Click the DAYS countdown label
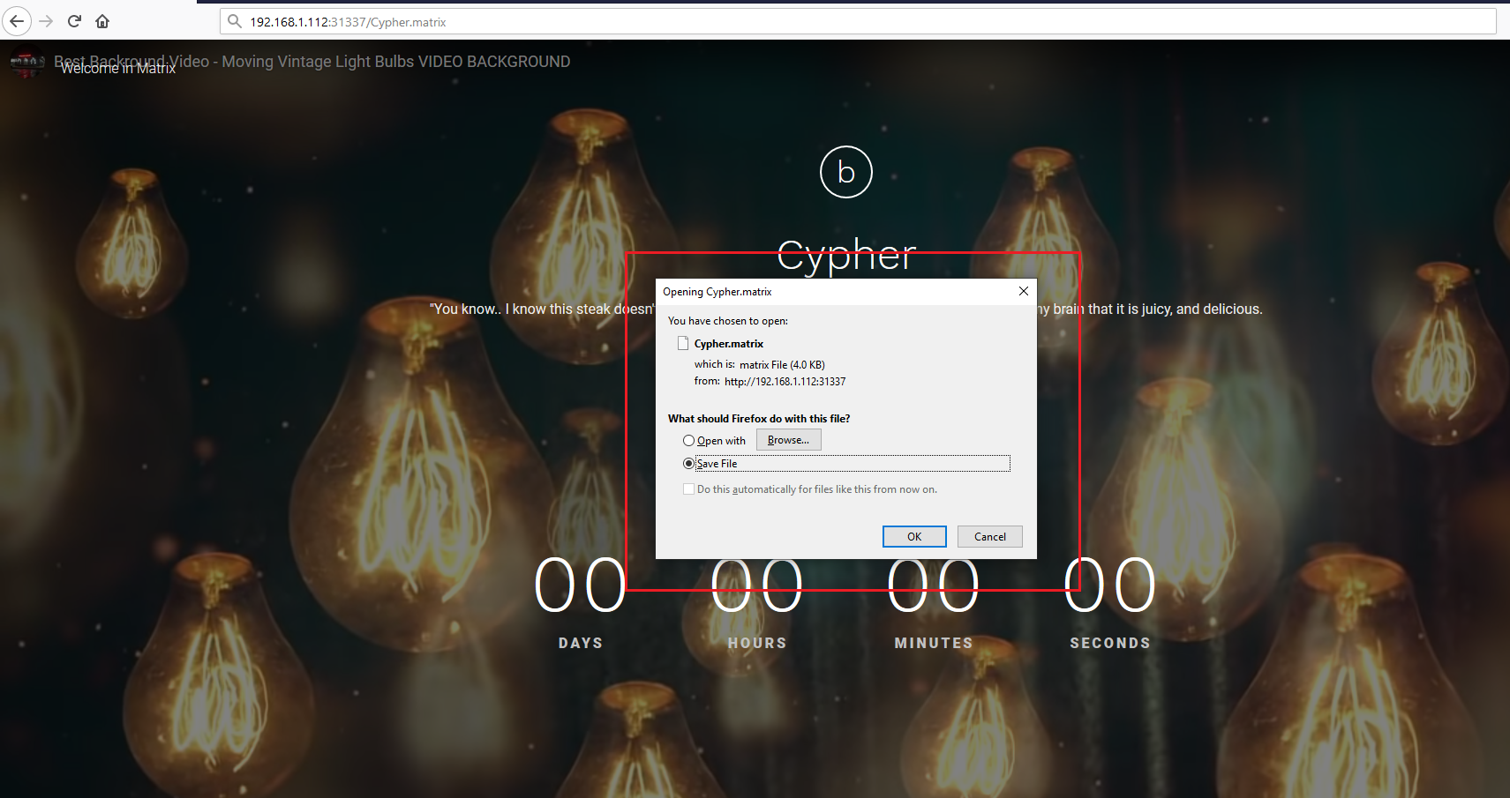This screenshot has width=1510, height=798. click(x=581, y=644)
